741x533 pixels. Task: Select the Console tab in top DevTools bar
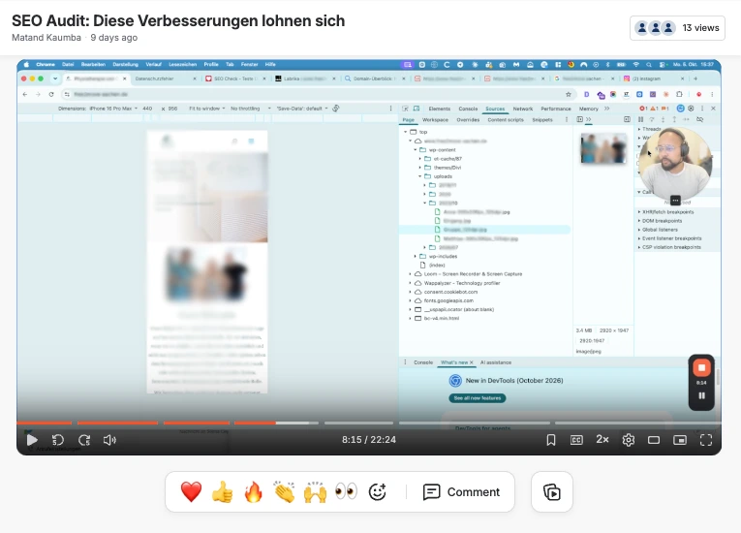(x=468, y=109)
